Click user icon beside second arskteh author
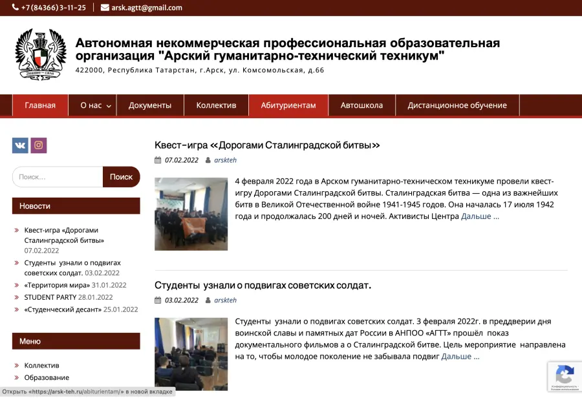This screenshot has width=582, height=398. [x=208, y=300]
